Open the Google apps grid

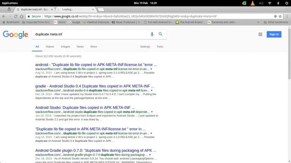pyautogui.click(x=261, y=34)
